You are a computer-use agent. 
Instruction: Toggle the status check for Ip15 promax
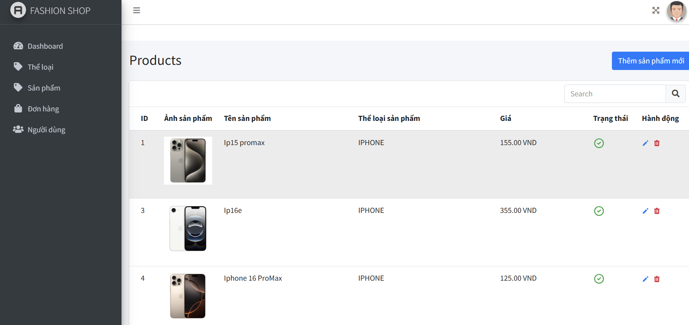click(x=599, y=143)
